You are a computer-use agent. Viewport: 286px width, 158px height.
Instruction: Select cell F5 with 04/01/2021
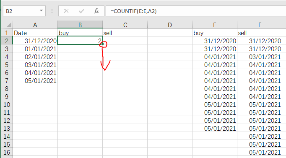tap(260, 65)
